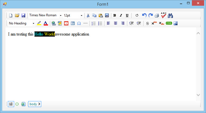Toggle Italic formatting

[x=121, y=15]
